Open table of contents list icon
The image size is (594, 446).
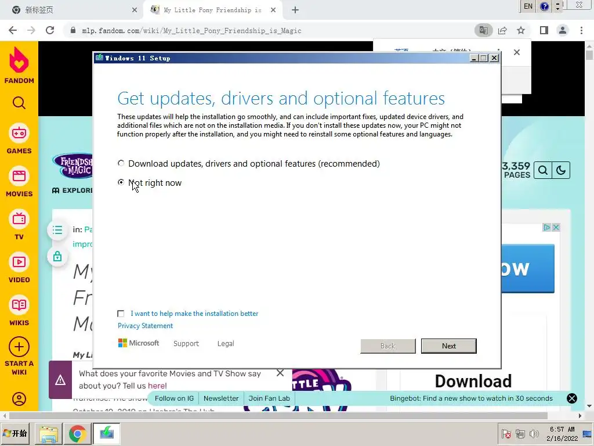click(x=57, y=230)
